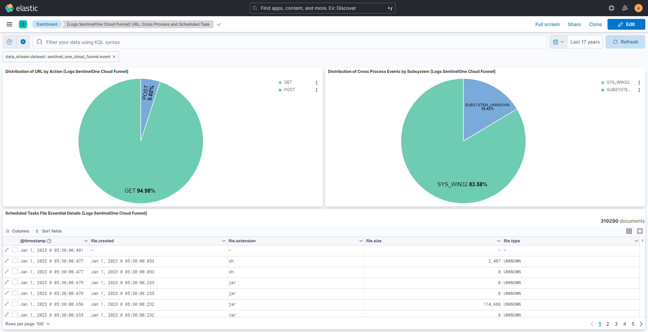This screenshot has width=648, height=332.
Task: Click the clock icon in @timestamp header
Action: (49, 241)
